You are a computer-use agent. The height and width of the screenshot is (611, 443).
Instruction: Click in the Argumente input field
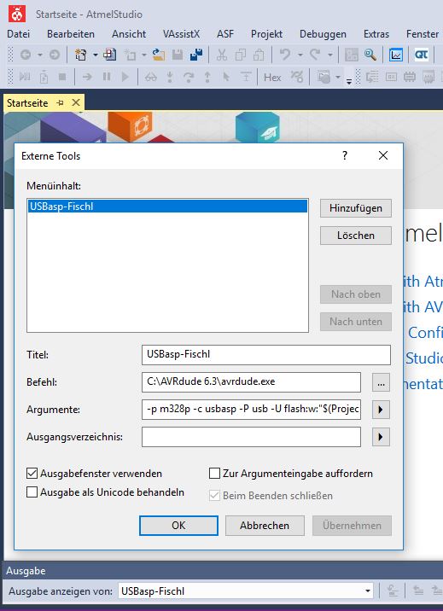click(x=251, y=409)
